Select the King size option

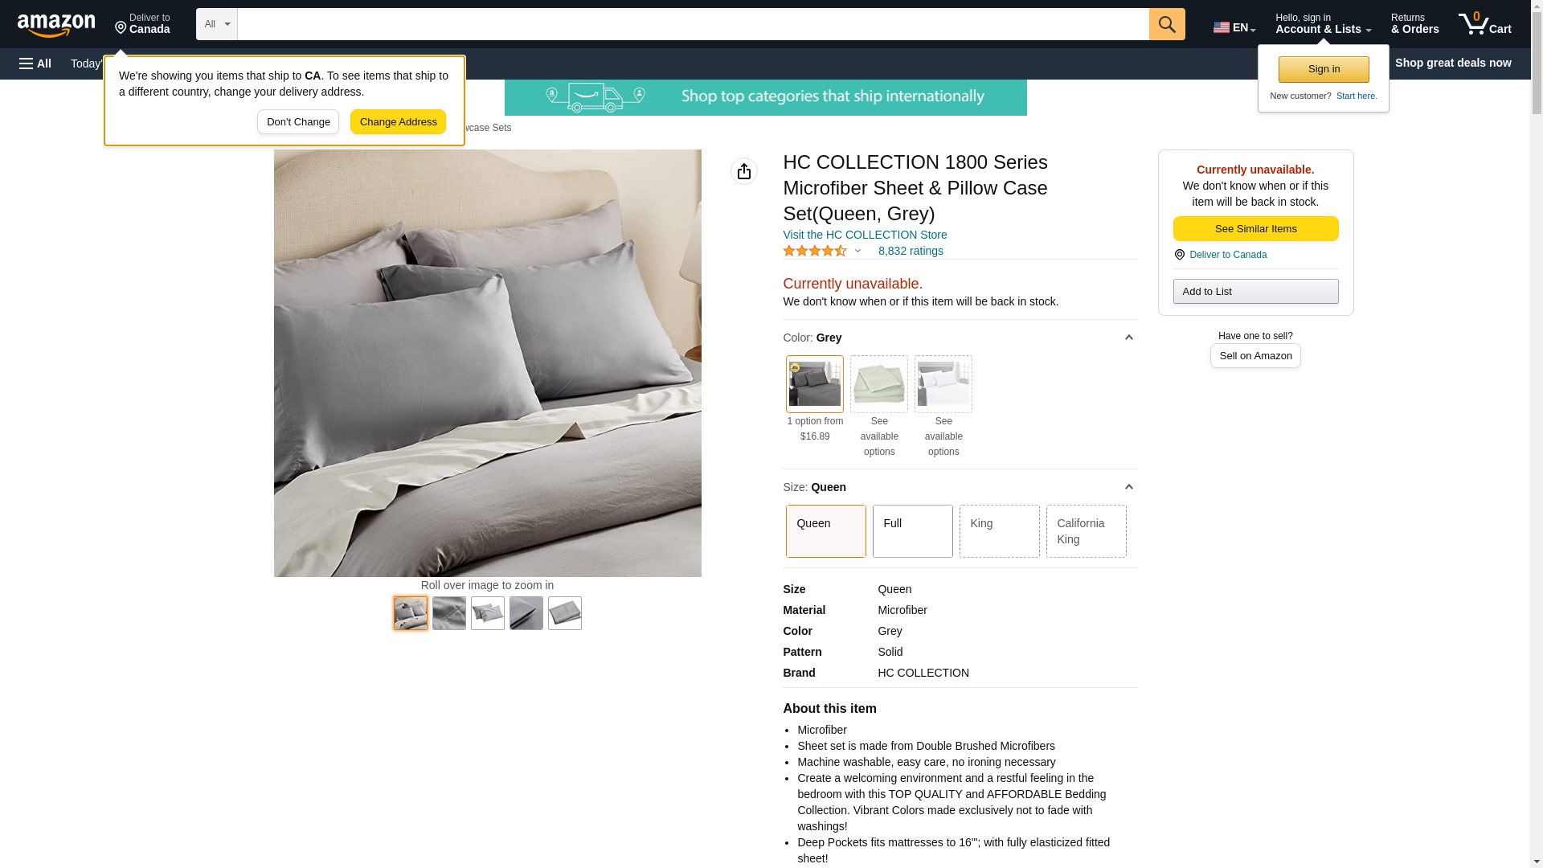pyautogui.click(x=1000, y=531)
